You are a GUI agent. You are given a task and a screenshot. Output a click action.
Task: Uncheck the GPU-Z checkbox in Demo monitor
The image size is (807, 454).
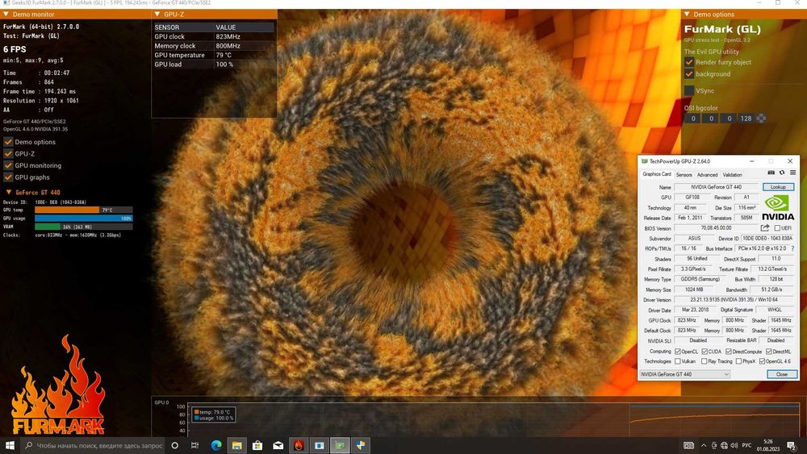tap(8, 154)
